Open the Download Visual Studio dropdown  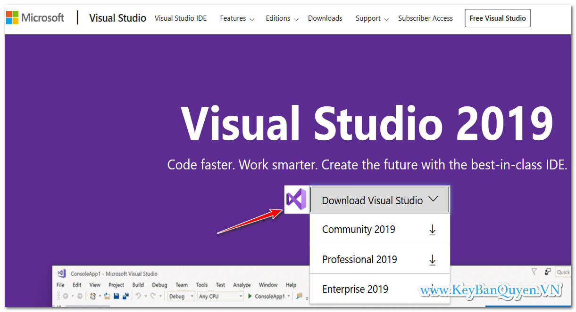point(379,200)
